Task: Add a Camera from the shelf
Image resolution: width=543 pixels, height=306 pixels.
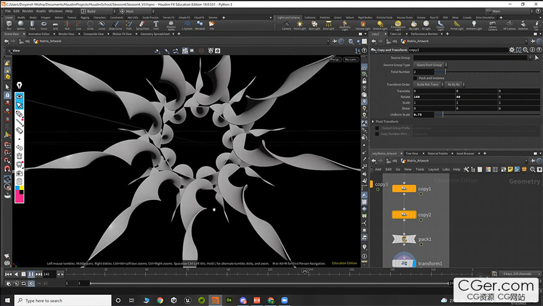Action: coord(286,25)
